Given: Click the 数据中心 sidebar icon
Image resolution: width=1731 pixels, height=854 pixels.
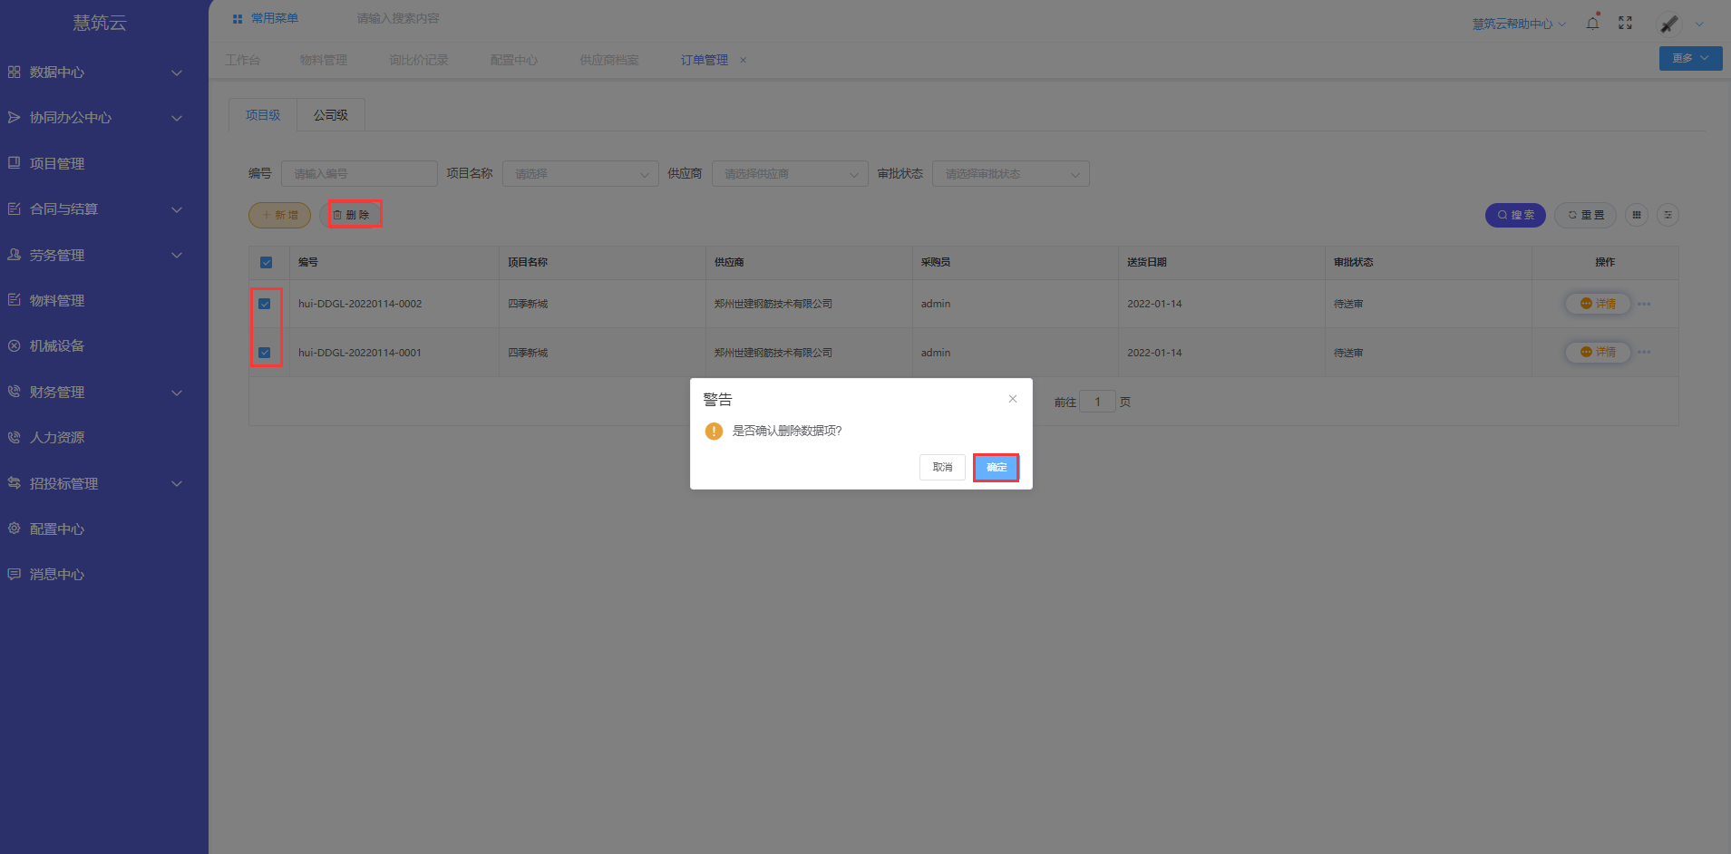Looking at the screenshot, I should (x=14, y=72).
